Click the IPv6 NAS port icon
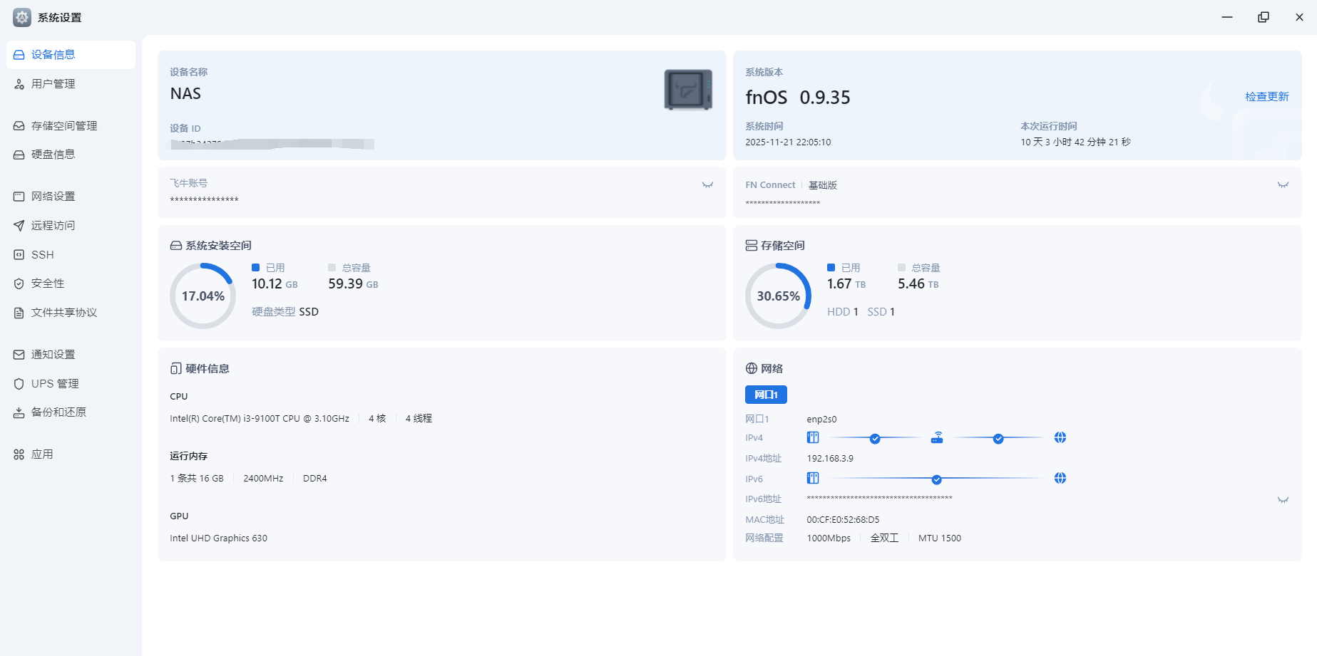 coord(813,478)
